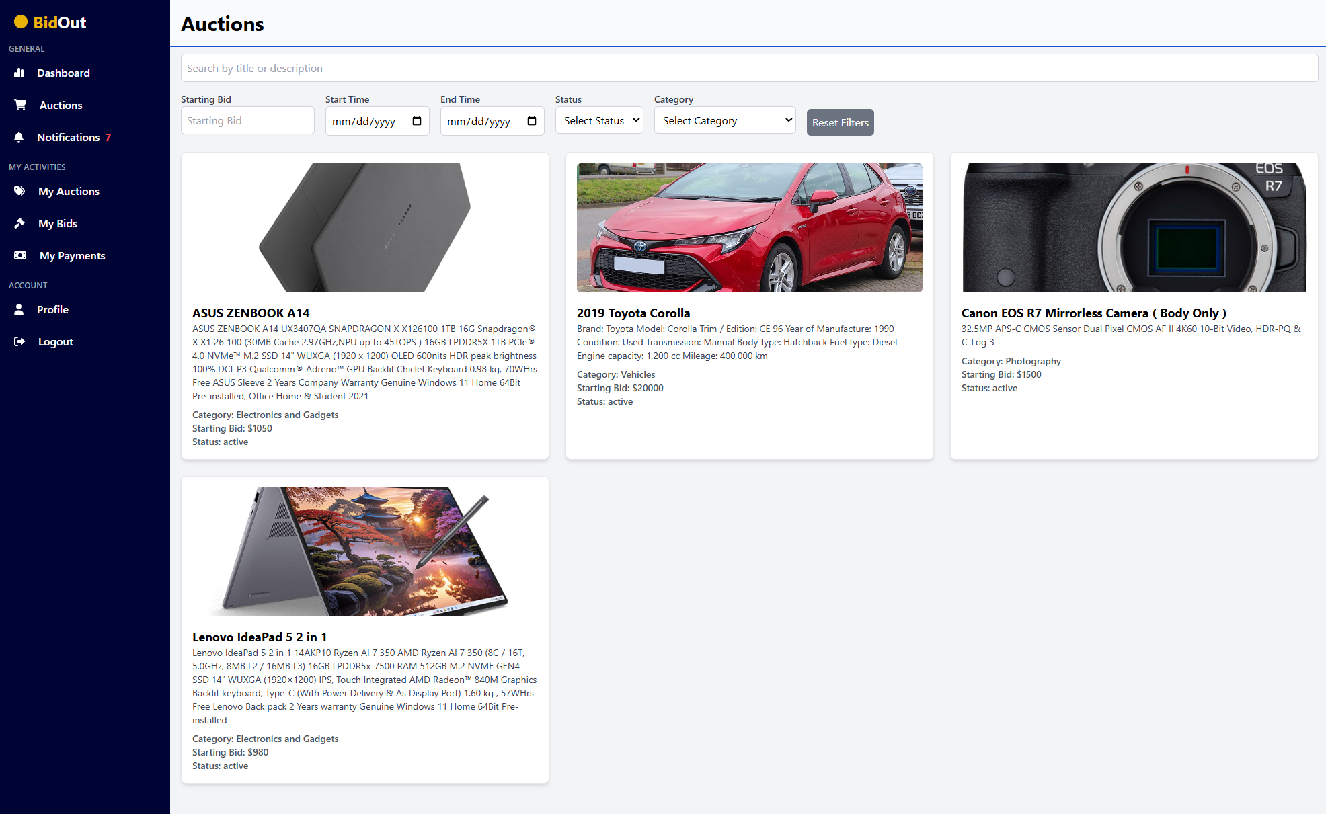Click the Notifications bell icon

(x=19, y=137)
